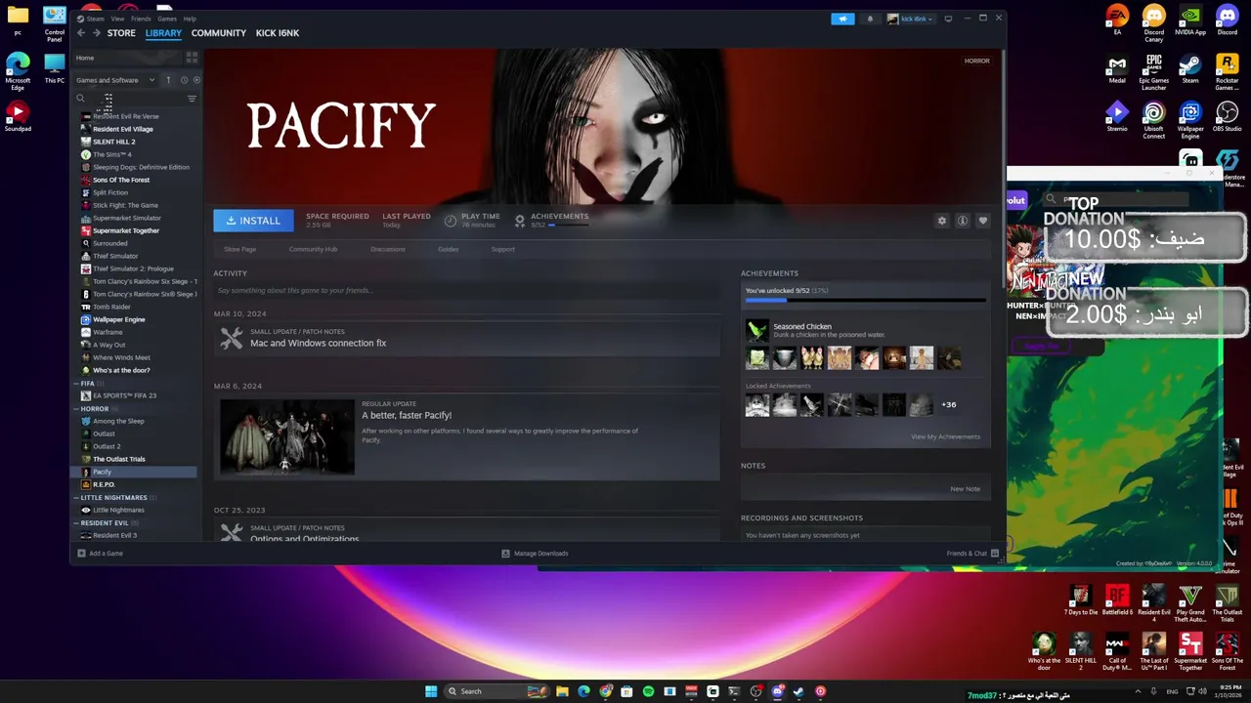Image resolution: width=1251 pixels, height=703 pixels.
Task: Click the Windows Start button
Action: (x=431, y=691)
